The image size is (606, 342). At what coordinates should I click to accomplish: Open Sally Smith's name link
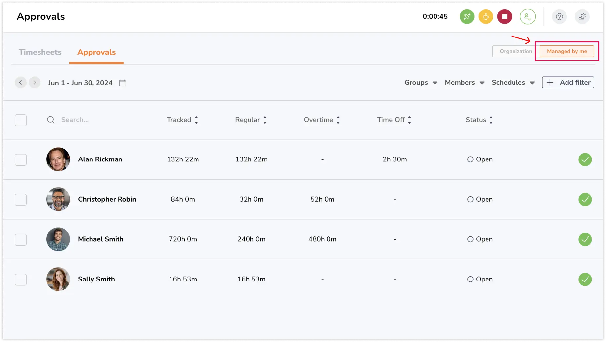[96, 279]
